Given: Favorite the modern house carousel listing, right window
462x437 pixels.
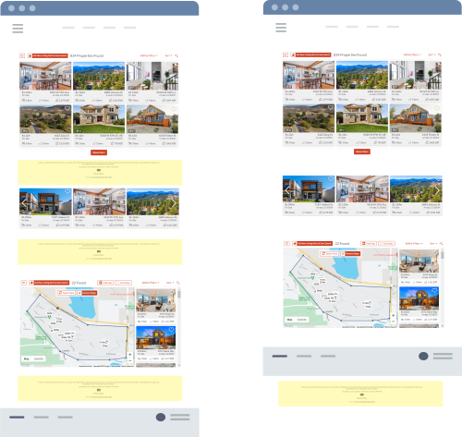Looking at the screenshot, I should (331, 179).
